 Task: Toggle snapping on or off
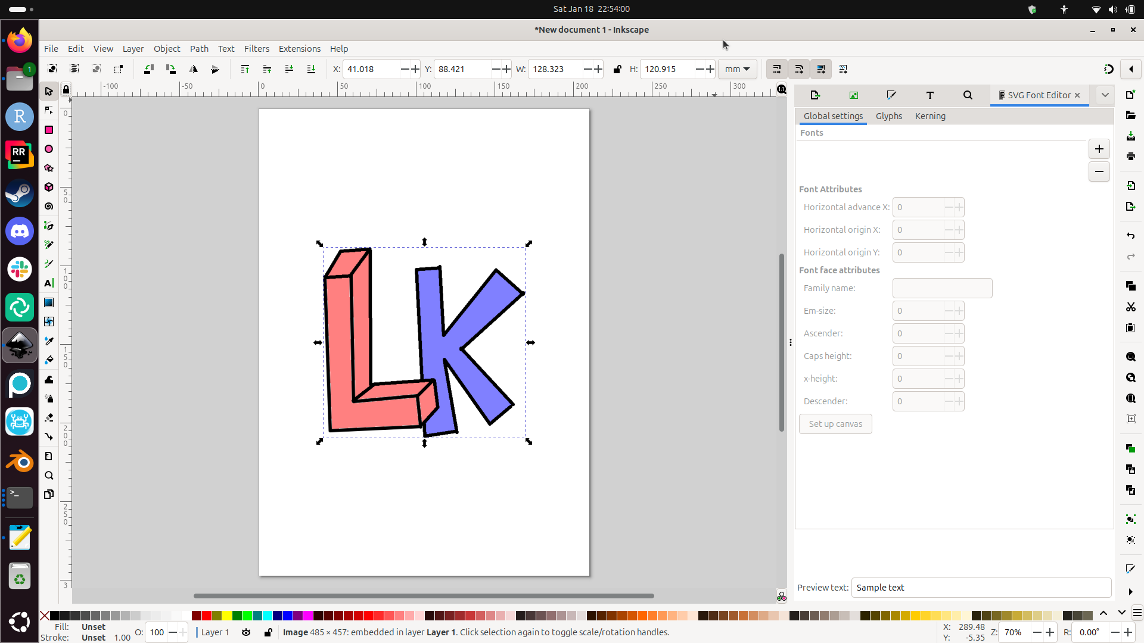1108,69
